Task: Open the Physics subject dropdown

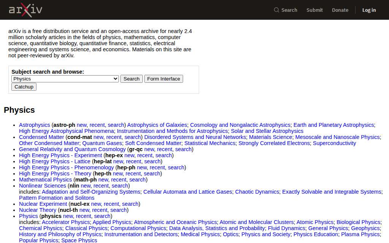Action: (65, 79)
